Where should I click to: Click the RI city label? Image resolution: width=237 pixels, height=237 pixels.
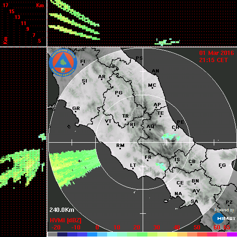[133, 125]
